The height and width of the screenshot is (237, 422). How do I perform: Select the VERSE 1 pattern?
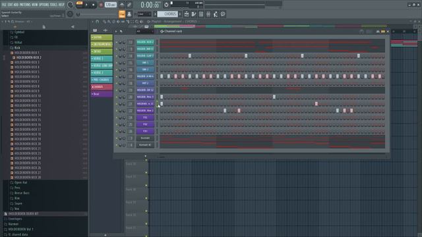(x=102, y=59)
